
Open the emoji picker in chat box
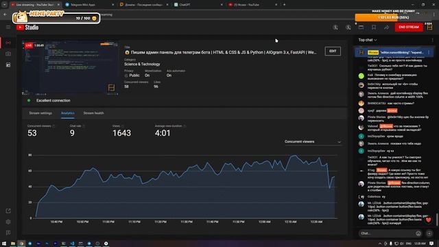coord(418,233)
